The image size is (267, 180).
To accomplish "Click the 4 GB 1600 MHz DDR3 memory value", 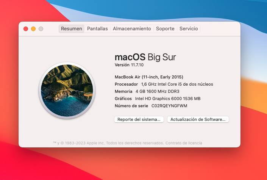I will pyautogui.click(x=157, y=91).
